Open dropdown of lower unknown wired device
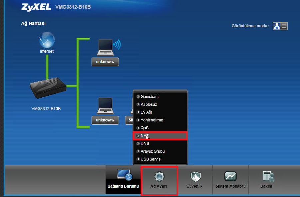This screenshot has height=197, width=300. coord(105,120)
